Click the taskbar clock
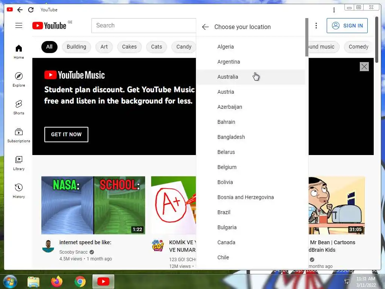This screenshot has height=289, width=385. (x=366, y=282)
